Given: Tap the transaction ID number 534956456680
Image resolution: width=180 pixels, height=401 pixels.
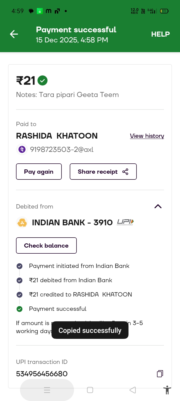Looking at the screenshot, I should click(x=42, y=374).
